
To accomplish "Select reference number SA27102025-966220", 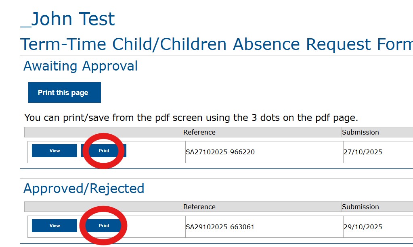I will tap(220, 152).
